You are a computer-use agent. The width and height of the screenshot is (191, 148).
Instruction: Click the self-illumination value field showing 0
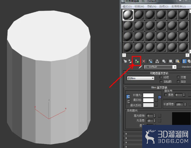pyautogui.click(x=179, y=95)
